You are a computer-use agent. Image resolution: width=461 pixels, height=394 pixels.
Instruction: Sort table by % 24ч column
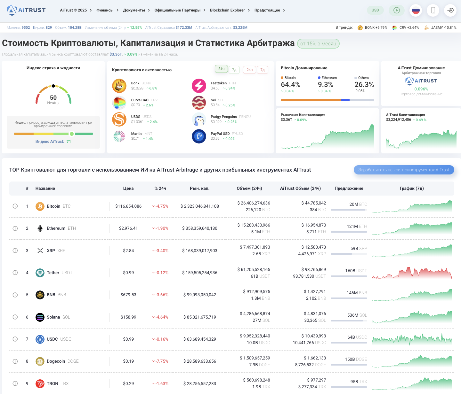coord(160,188)
